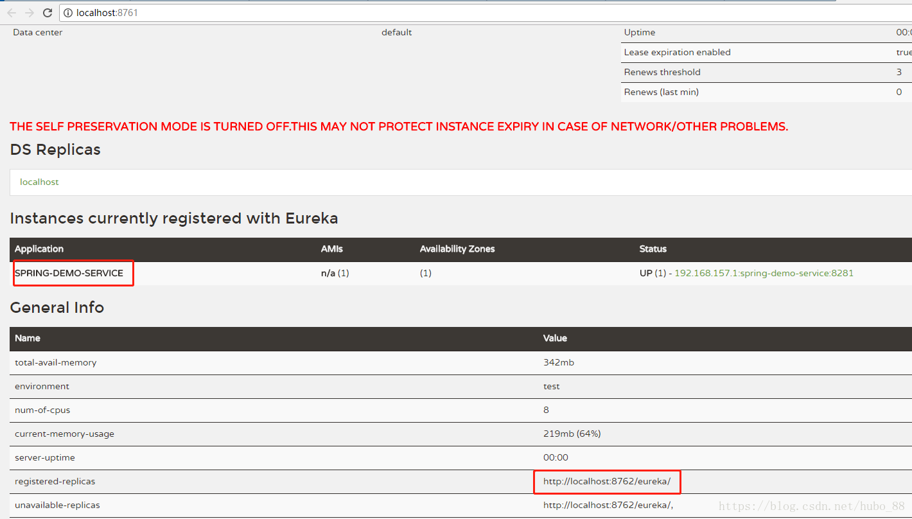This screenshot has height=519, width=912.
Task: Click the total-avail-memory row name
Action: point(55,362)
